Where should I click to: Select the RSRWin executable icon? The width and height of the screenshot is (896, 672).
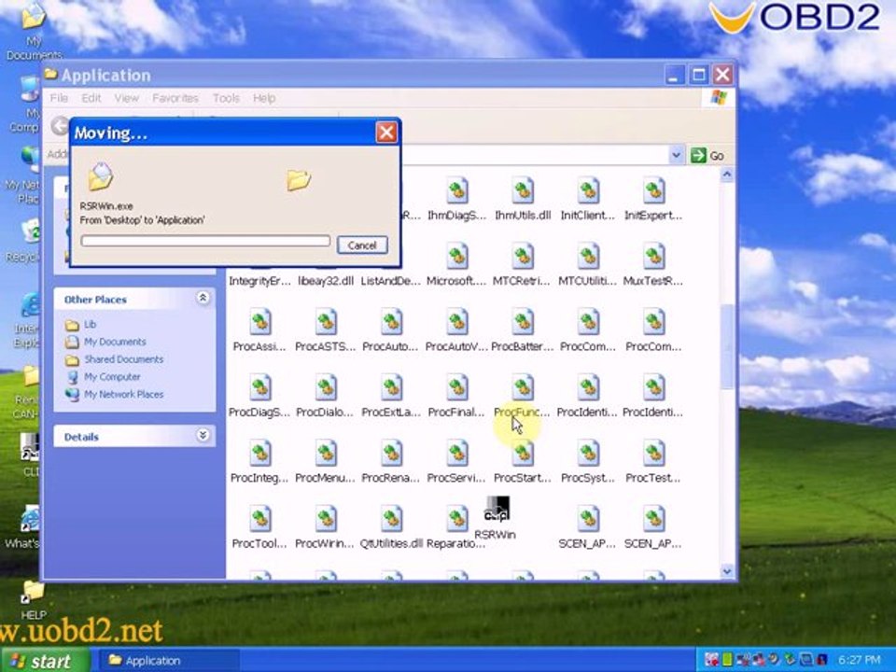(x=496, y=509)
